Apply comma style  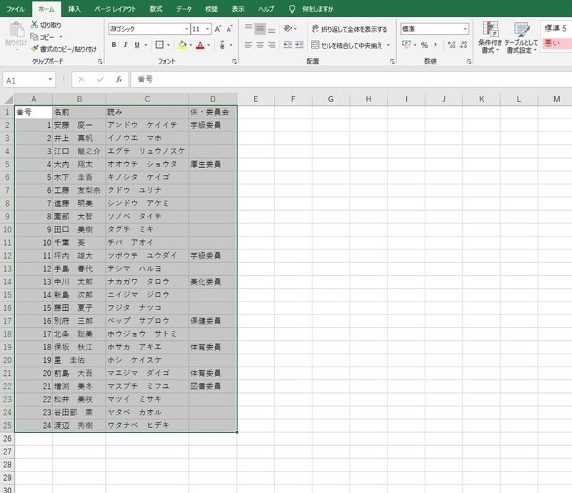click(x=435, y=45)
